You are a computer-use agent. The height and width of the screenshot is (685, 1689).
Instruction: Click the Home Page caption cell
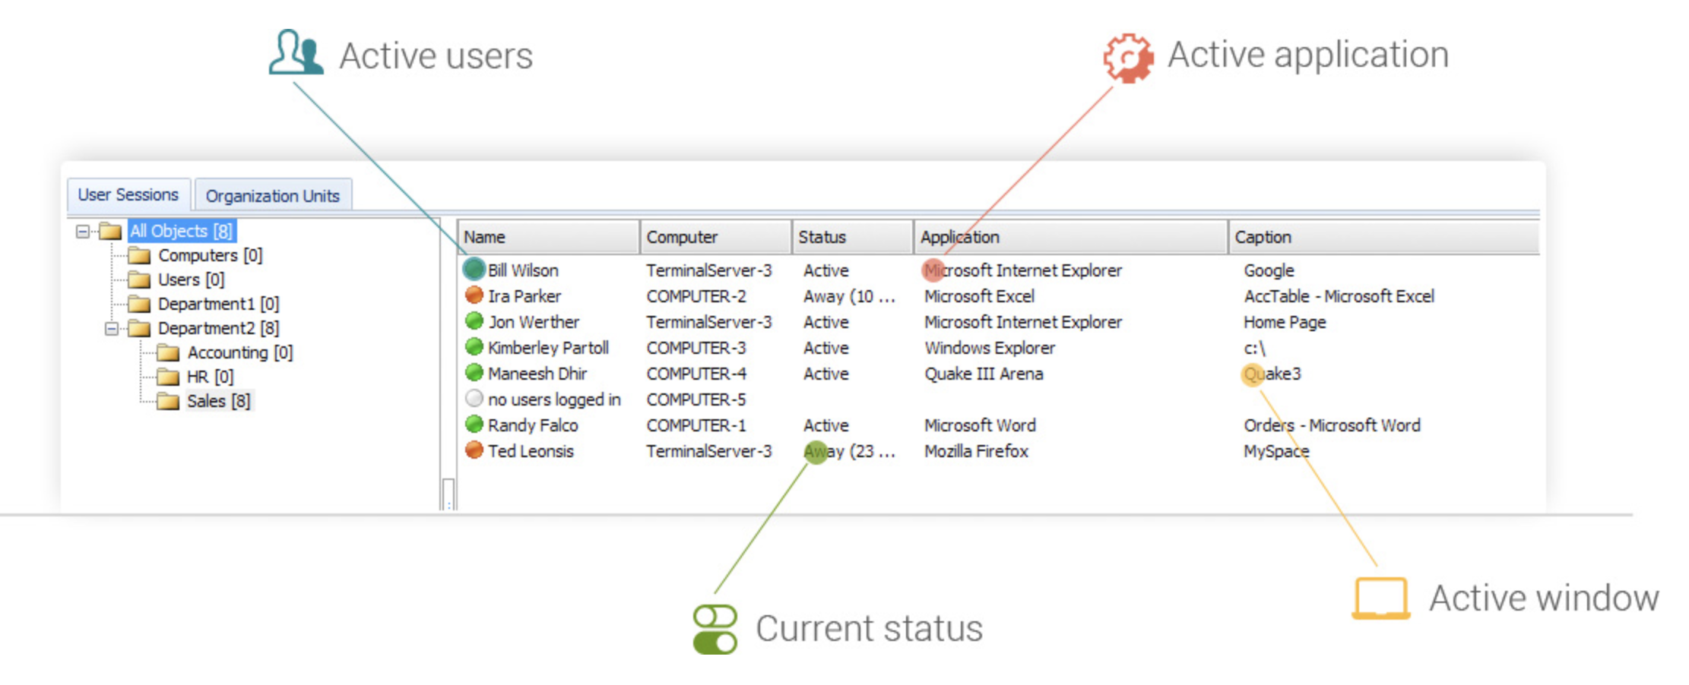click(1285, 322)
